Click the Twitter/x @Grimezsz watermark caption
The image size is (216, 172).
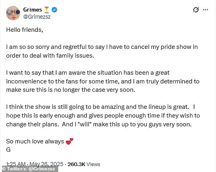29,169
